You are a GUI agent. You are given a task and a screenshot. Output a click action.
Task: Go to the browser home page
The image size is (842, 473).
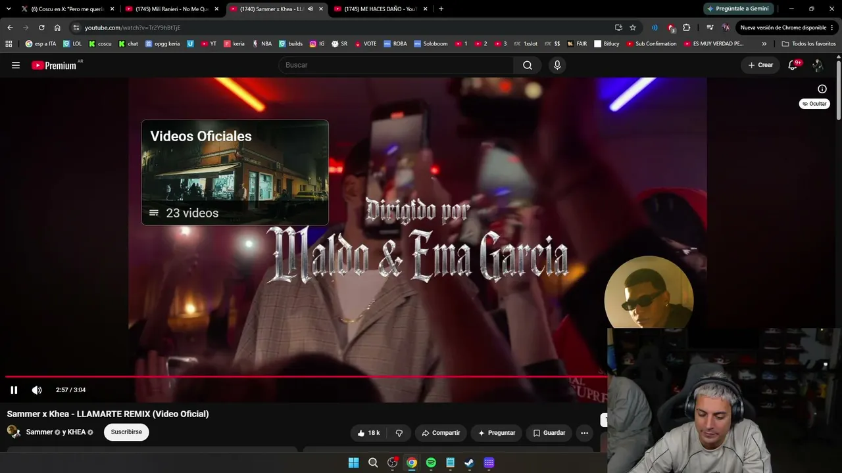click(57, 28)
